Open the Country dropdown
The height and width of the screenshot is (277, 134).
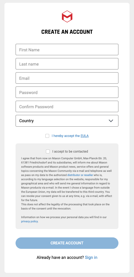click(67, 121)
